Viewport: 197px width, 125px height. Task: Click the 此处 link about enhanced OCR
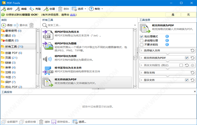[x=73, y=15]
